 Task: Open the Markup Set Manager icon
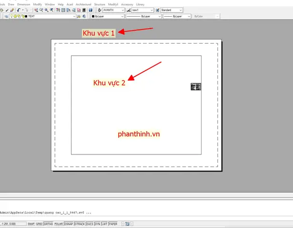tap(79, 10)
